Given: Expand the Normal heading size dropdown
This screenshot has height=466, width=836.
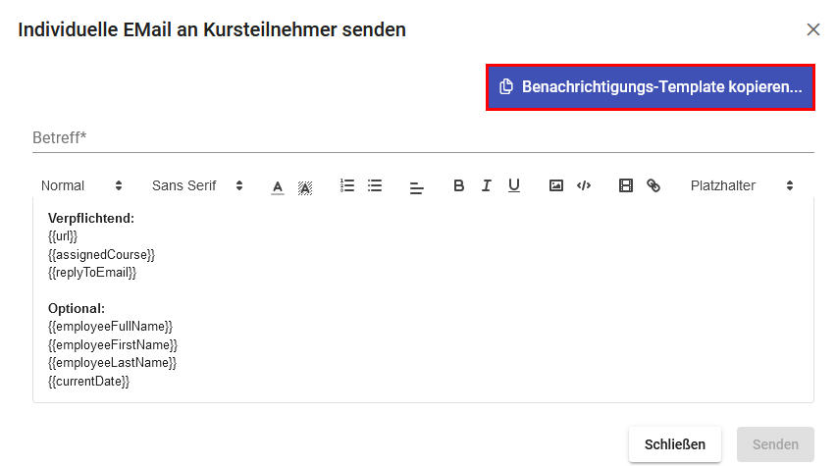Looking at the screenshot, I should point(81,185).
